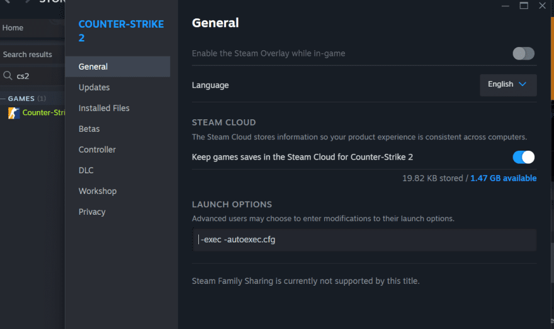View the Privacy settings tab
The width and height of the screenshot is (554, 329).
pyautogui.click(x=92, y=212)
